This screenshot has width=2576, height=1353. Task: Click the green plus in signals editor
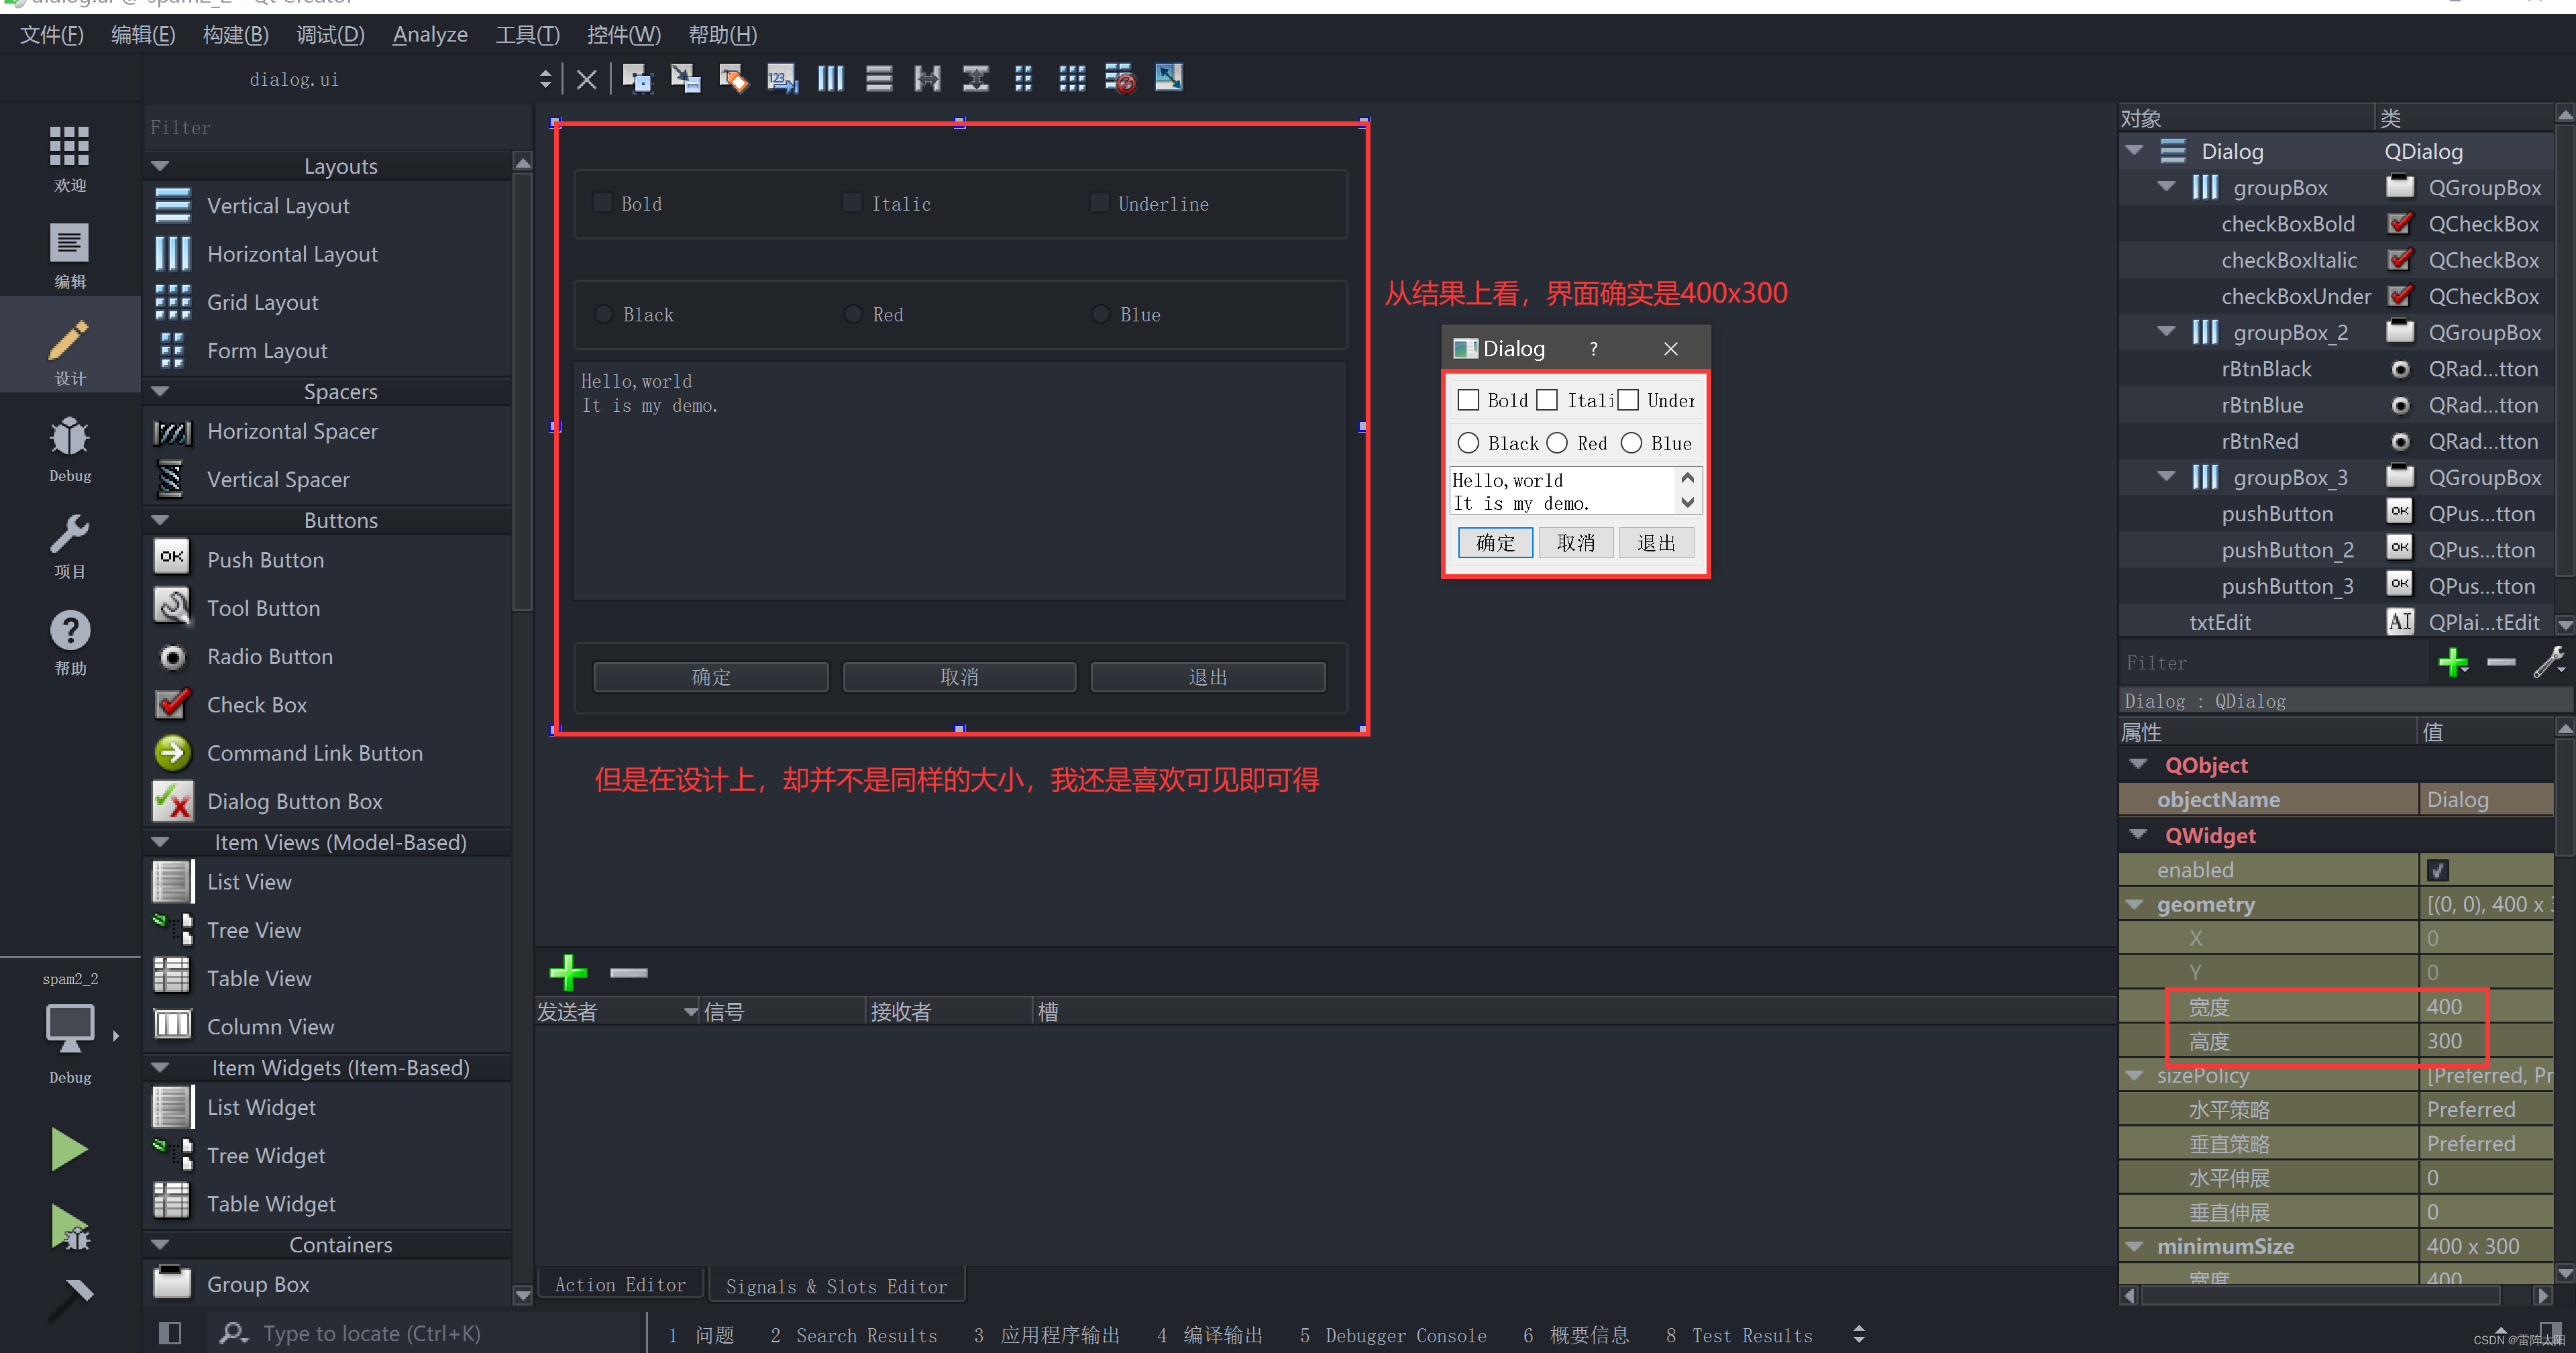(x=568, y=972)
